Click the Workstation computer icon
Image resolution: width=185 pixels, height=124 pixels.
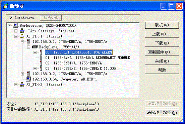(16, 25)
